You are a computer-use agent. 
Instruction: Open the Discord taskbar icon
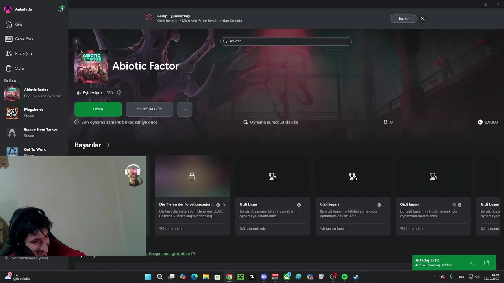pyautogui.click(x=264, y=277)
